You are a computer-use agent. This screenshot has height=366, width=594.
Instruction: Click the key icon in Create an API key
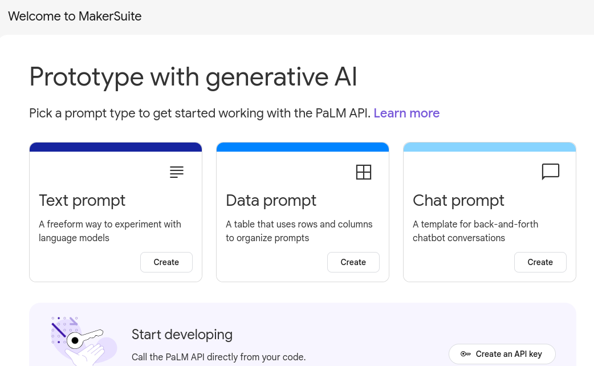click(466, 354)
